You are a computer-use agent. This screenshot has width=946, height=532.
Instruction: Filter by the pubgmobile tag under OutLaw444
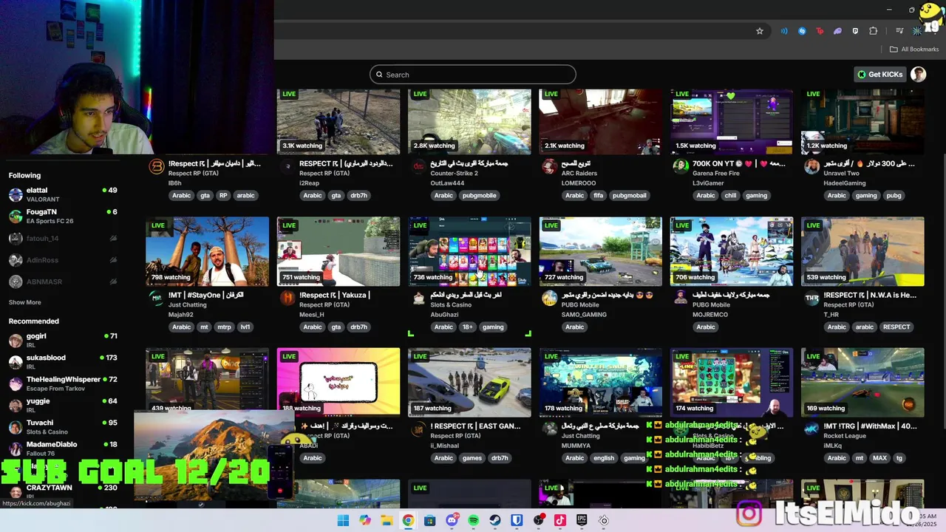[x=479, y=196]
